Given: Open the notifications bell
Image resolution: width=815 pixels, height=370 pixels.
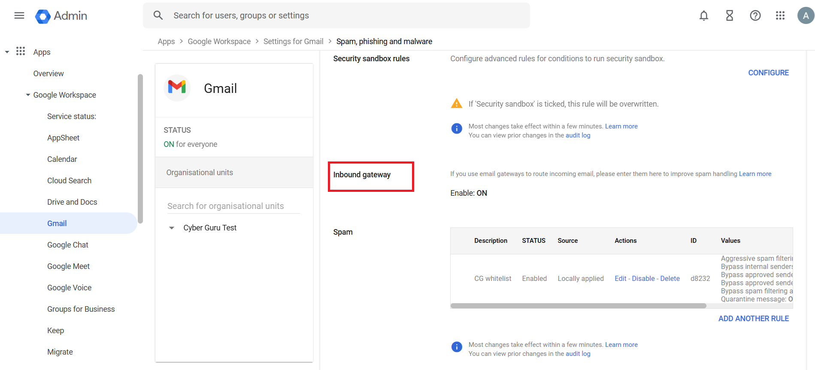Looking at the screenshot, I should point(704,16).
